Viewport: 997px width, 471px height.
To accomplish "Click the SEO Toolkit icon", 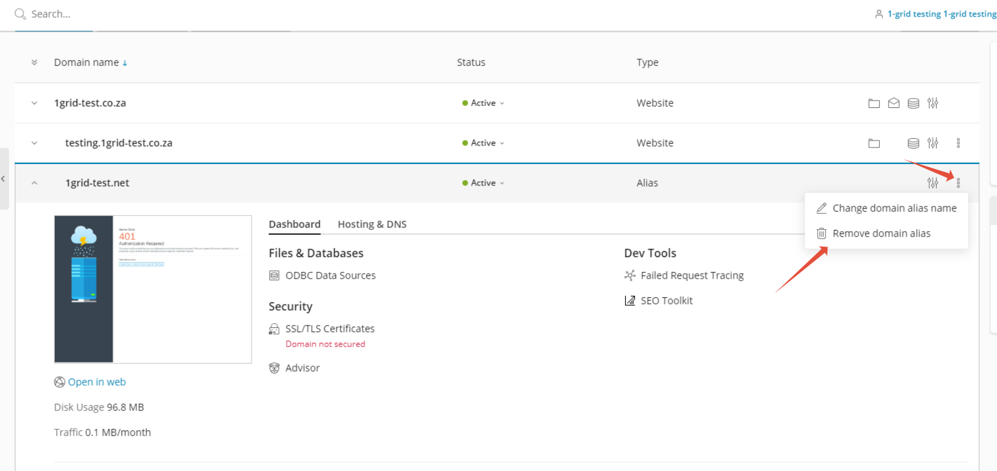I will click(x=630, y=301).
